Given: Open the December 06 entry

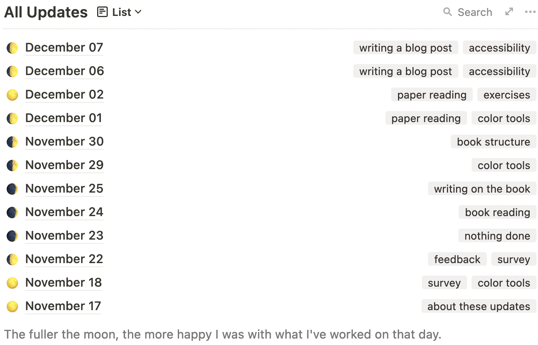Looking at the screenshot, I should point(64,71).
